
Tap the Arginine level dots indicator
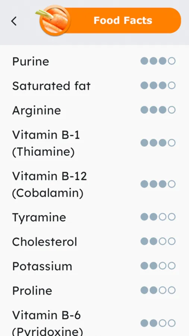[158, 110]
